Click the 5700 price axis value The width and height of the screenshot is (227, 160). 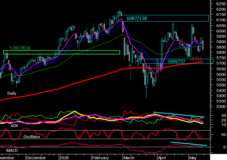point(221,63)
